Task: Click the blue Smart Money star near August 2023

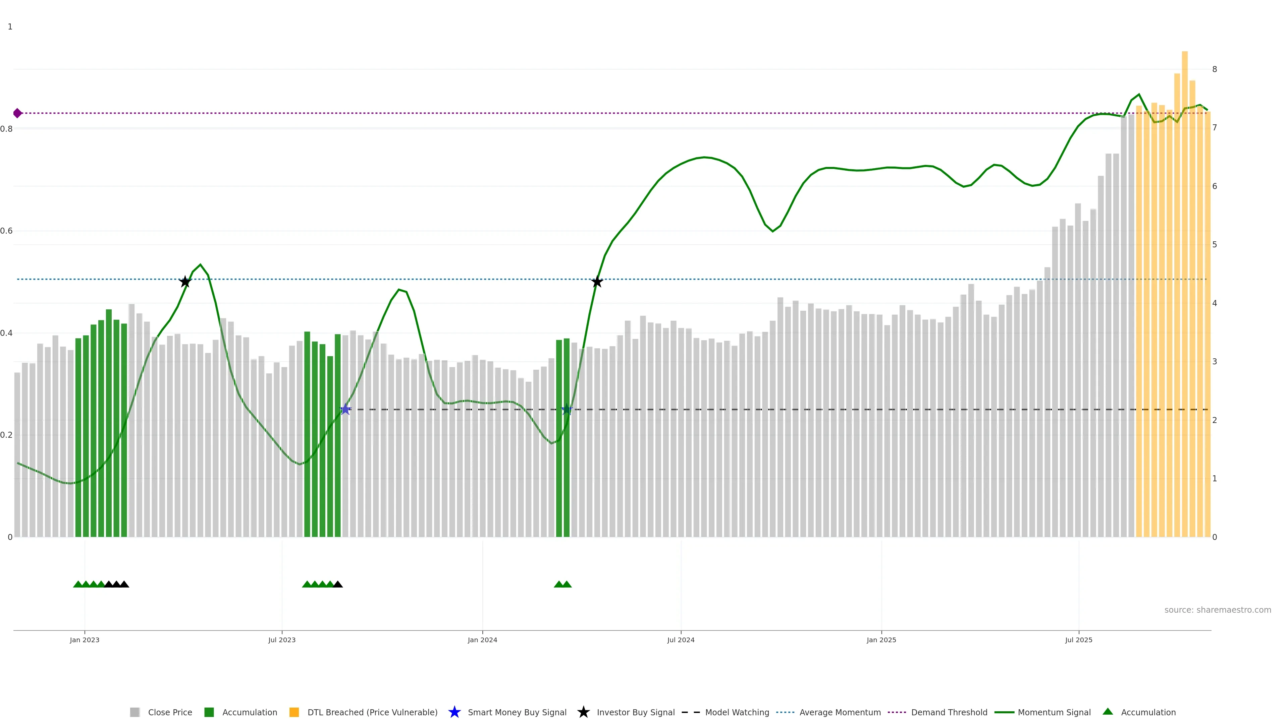Action: pyautogui.click(x=345, y=410)
